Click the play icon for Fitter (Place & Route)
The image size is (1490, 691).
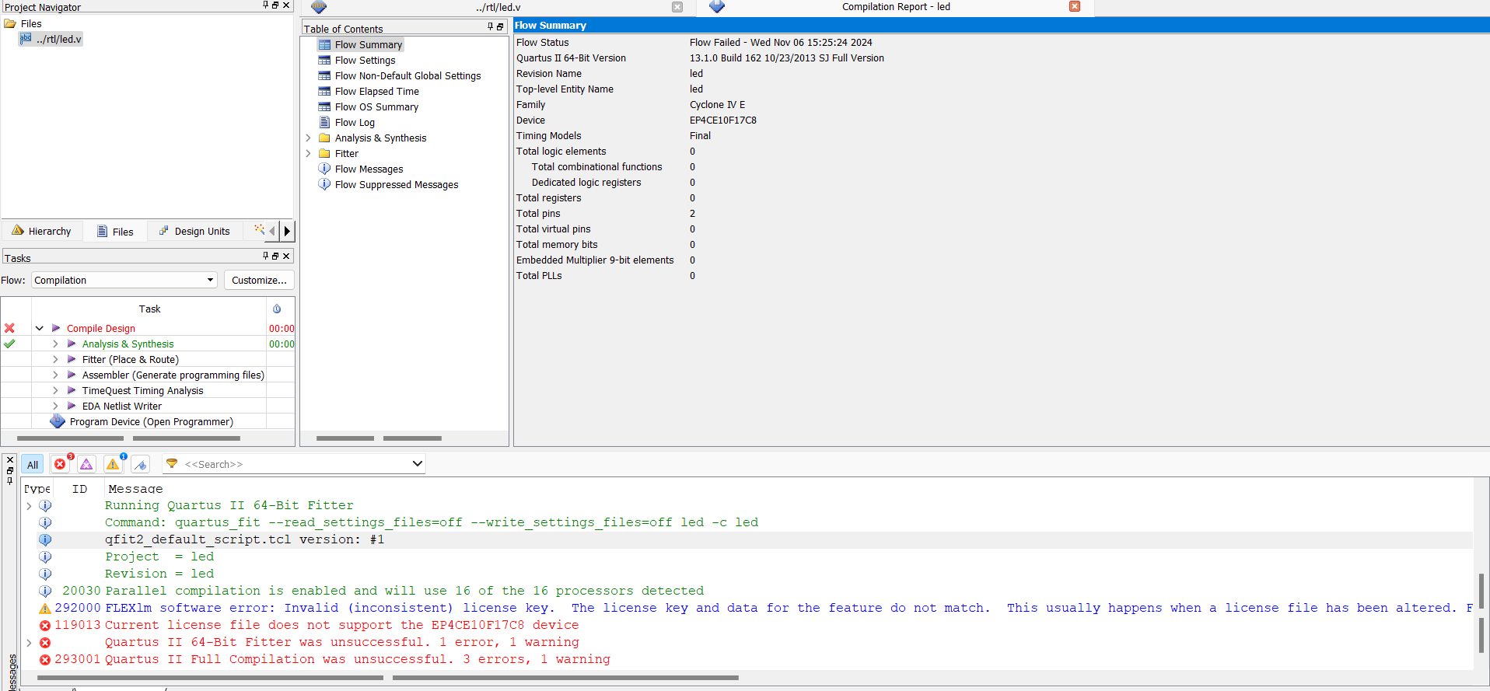coord(72,359)
